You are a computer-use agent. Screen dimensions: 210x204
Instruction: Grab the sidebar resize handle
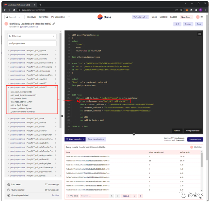coord(62,116)
